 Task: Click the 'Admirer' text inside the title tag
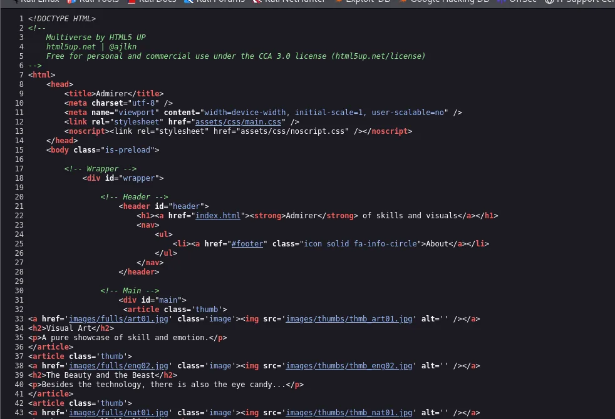point(111,94)
